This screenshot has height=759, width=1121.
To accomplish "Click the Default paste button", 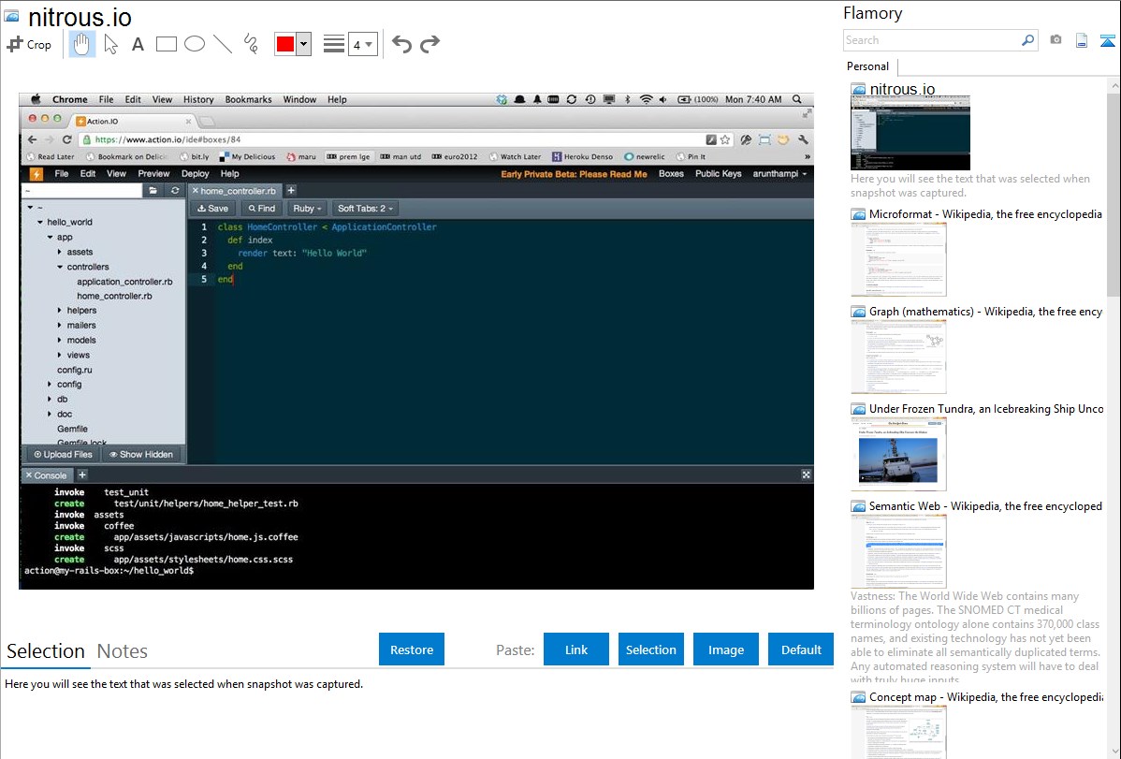I will pyautogui.click(x=801, y=649).
